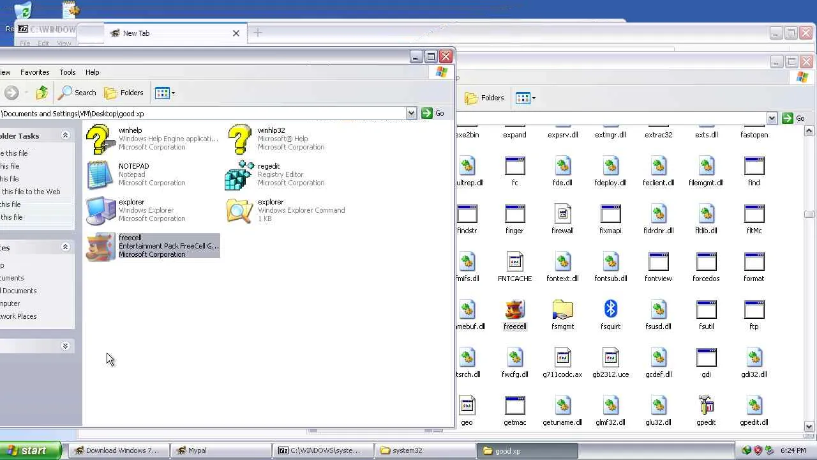The image size is (817, 460).
Task: Close the New Tab browser tab
Action: pyautogui.click(x=236, y=33)
